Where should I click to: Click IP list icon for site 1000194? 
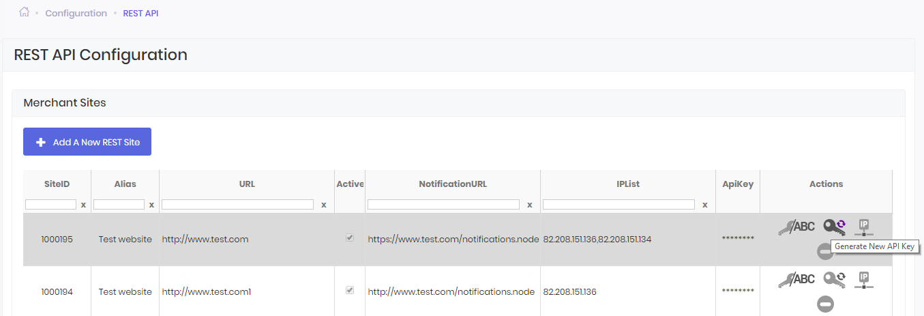click(864, 278)
